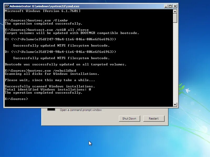The image size is (210, 157).
Task: Click the 'bootrec.exe /rebuildbcd' command line
Action: [40, 70]
